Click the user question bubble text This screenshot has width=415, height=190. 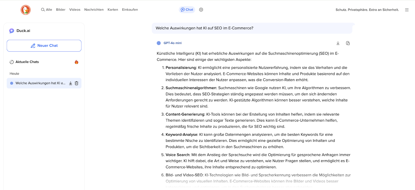[x=204, y=28]
